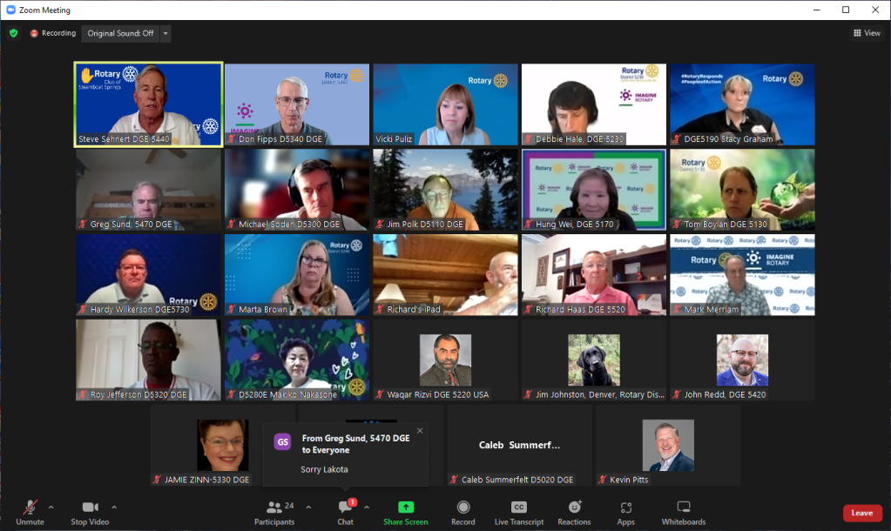The image size is (891, 531).
Task: Dismiss the Greg Sund chat notification
Action: point(419,430)
